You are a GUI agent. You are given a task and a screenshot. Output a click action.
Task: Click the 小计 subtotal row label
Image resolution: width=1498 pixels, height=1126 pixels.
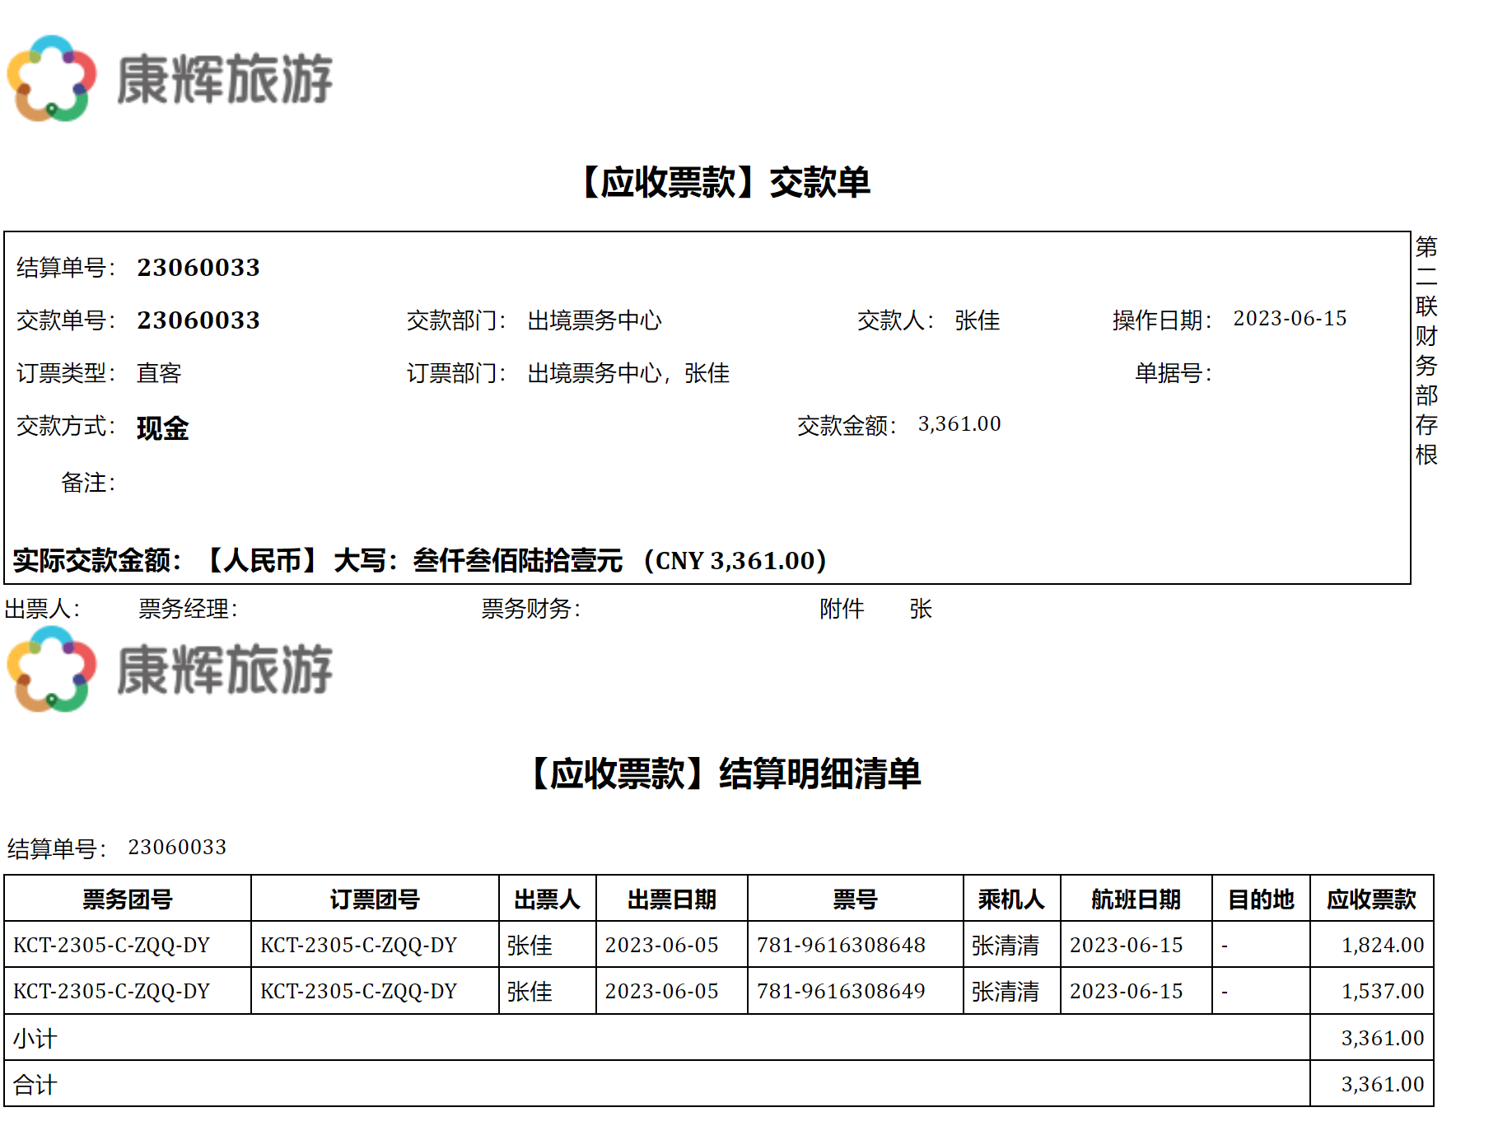click(35, 1038)
